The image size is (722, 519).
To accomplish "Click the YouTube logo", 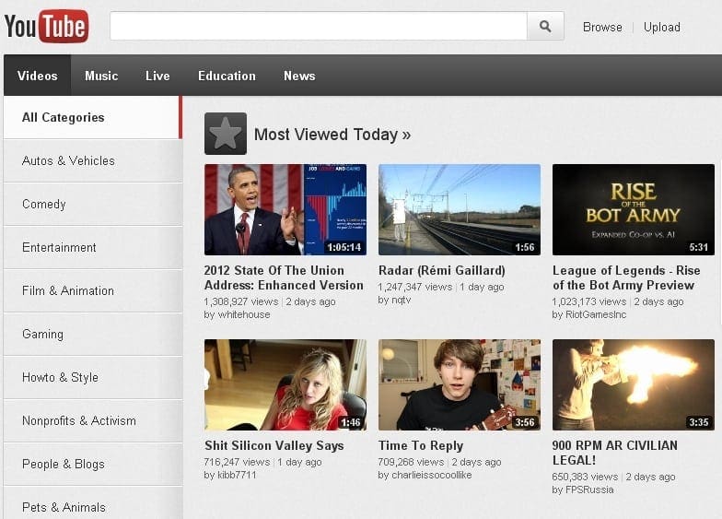I will (46, 26).
